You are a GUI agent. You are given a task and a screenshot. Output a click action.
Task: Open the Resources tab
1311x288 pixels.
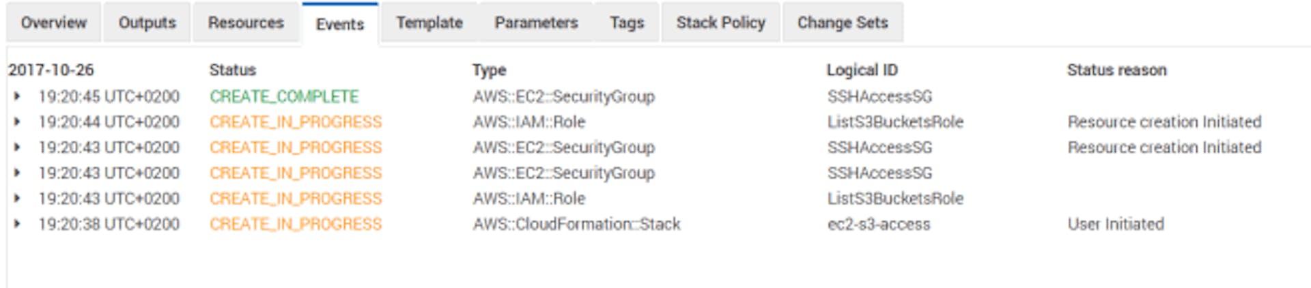246,23
